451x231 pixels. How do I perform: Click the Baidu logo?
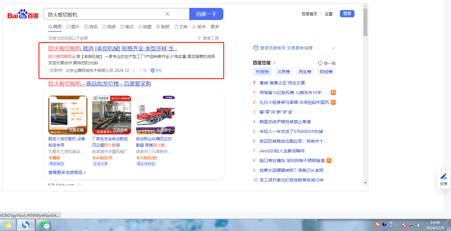point(23,14)
